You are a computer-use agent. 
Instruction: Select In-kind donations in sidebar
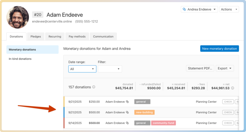point(20,59)
